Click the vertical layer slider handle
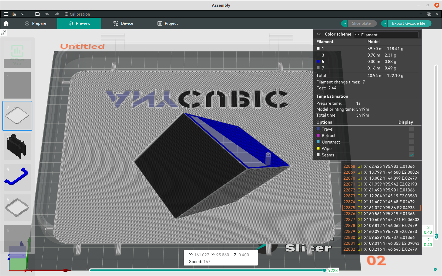The image size is (442, 276). tap(436, 236)
